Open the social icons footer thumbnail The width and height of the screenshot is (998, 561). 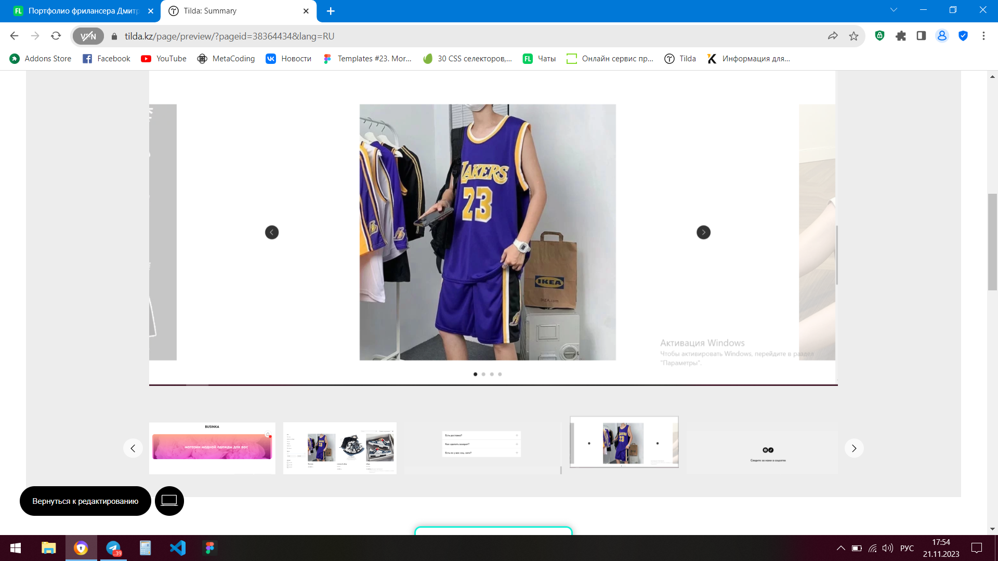click(x=763, y=448)
